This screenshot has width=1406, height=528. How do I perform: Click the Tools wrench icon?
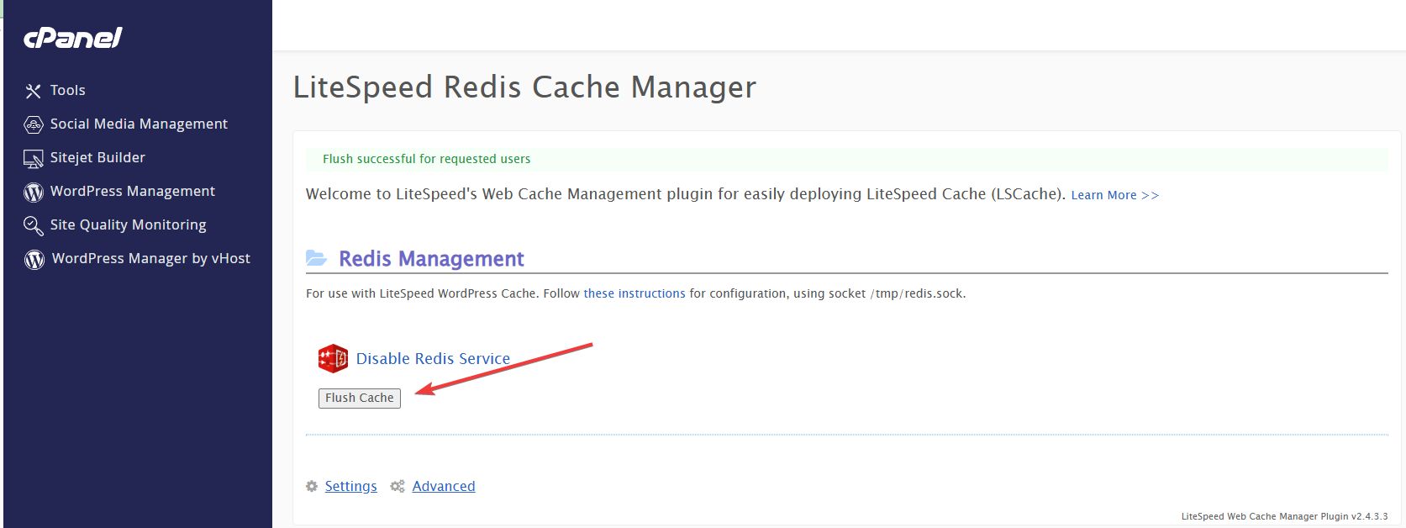[x=33, y=91]
